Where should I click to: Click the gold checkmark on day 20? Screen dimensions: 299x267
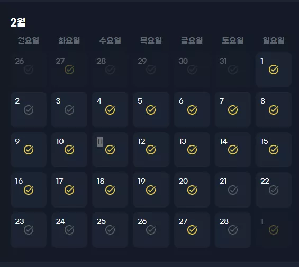pyautogui.click(x=192, y=190)
